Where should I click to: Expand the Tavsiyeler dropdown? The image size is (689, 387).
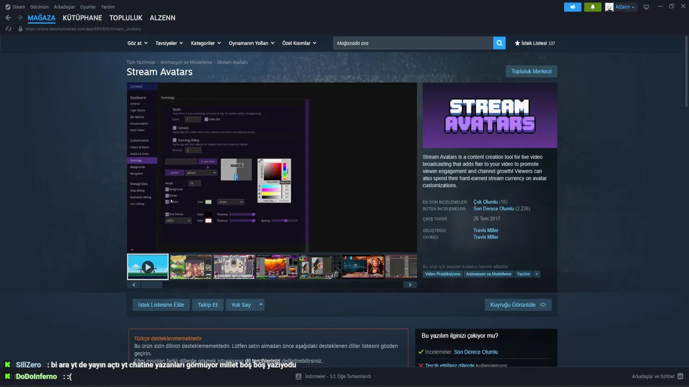click(x=169, y=43)
